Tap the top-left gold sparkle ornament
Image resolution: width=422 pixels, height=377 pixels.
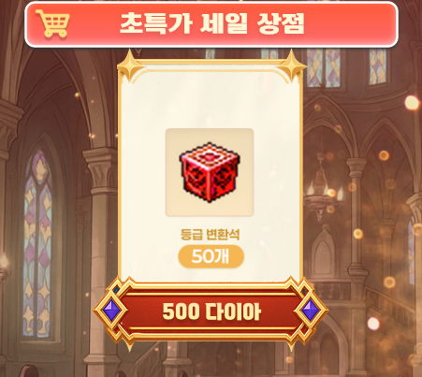pyautogui.click(x=130, y=65)
